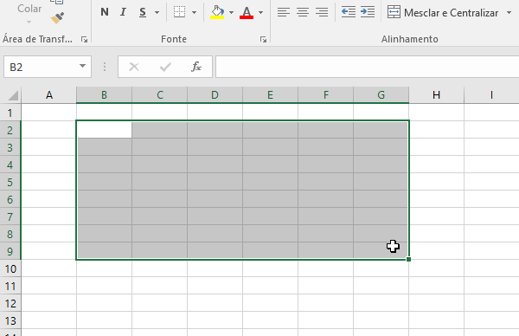Select column B header

[x=104, y=95]
